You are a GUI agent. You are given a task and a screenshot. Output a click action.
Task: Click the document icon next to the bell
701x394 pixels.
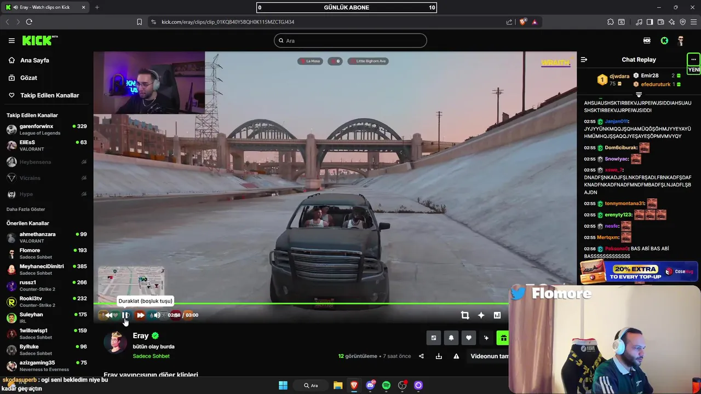click(434, 338)
